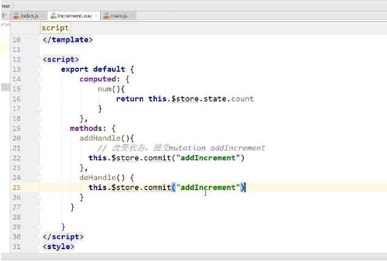The height and width of the screenshot is (261, 387).
Task: Click 'commit' on line 25
Action: [x=157, y=187]
